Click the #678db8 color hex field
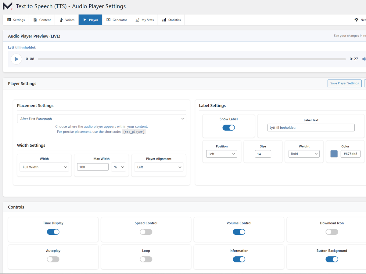This screenshot has width=366, height=274. tap(351, 154)
